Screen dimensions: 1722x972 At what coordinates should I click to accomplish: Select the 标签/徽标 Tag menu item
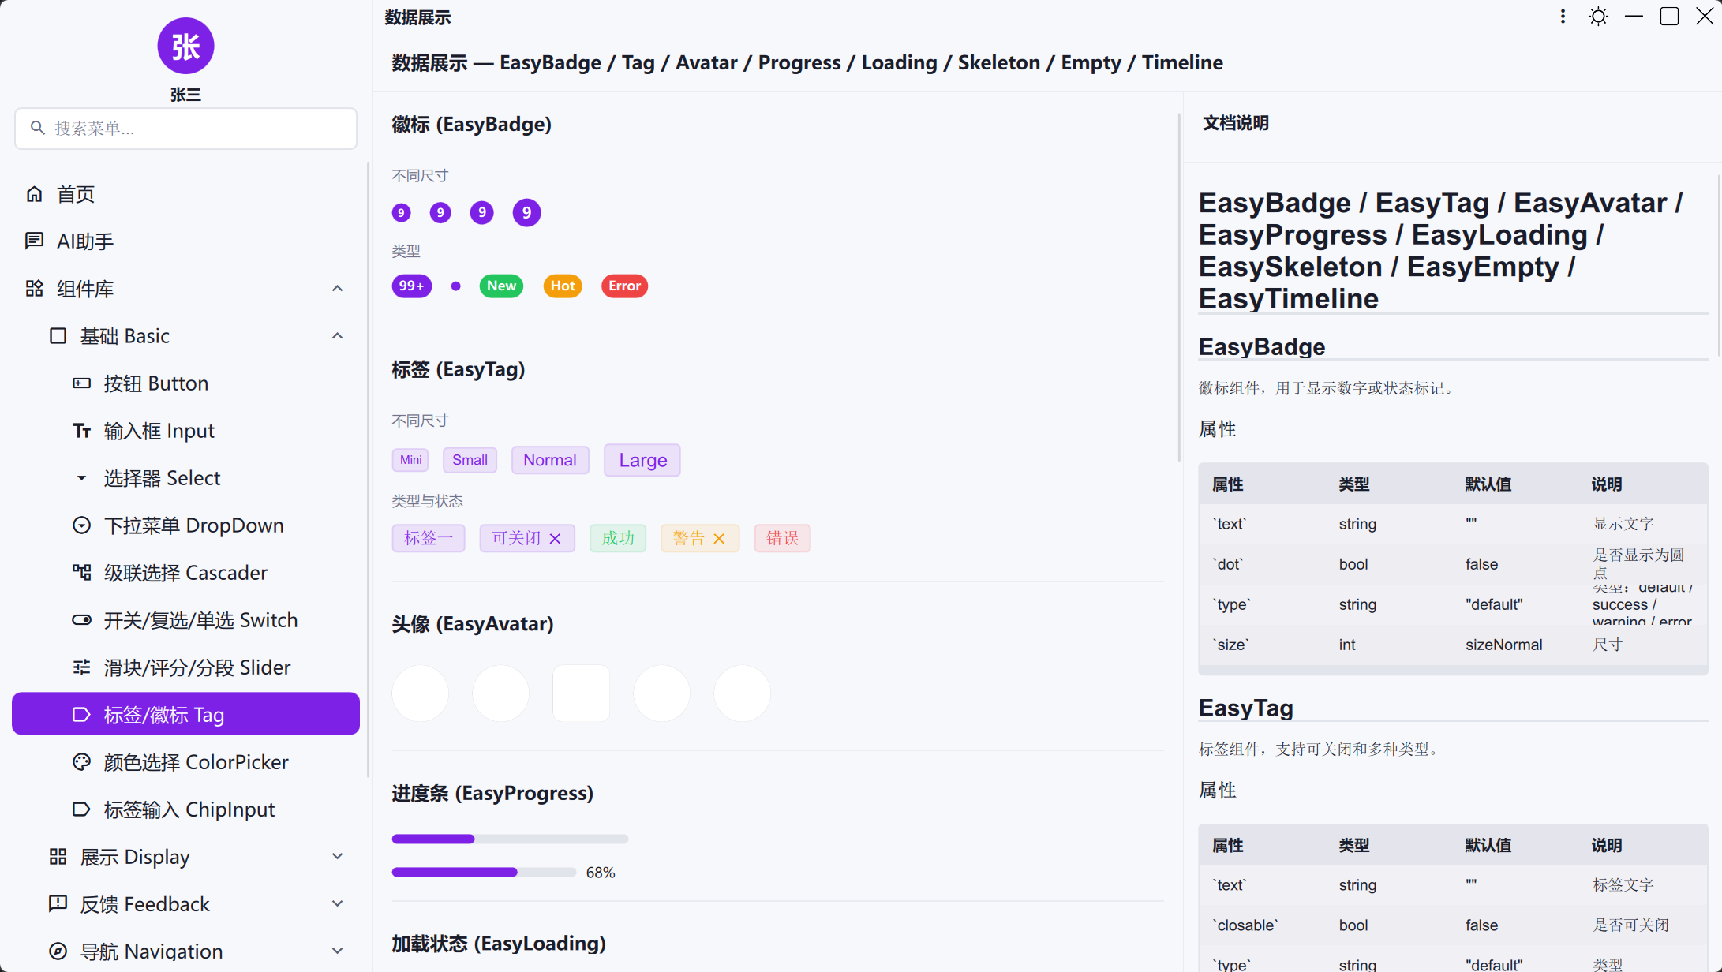185,714
